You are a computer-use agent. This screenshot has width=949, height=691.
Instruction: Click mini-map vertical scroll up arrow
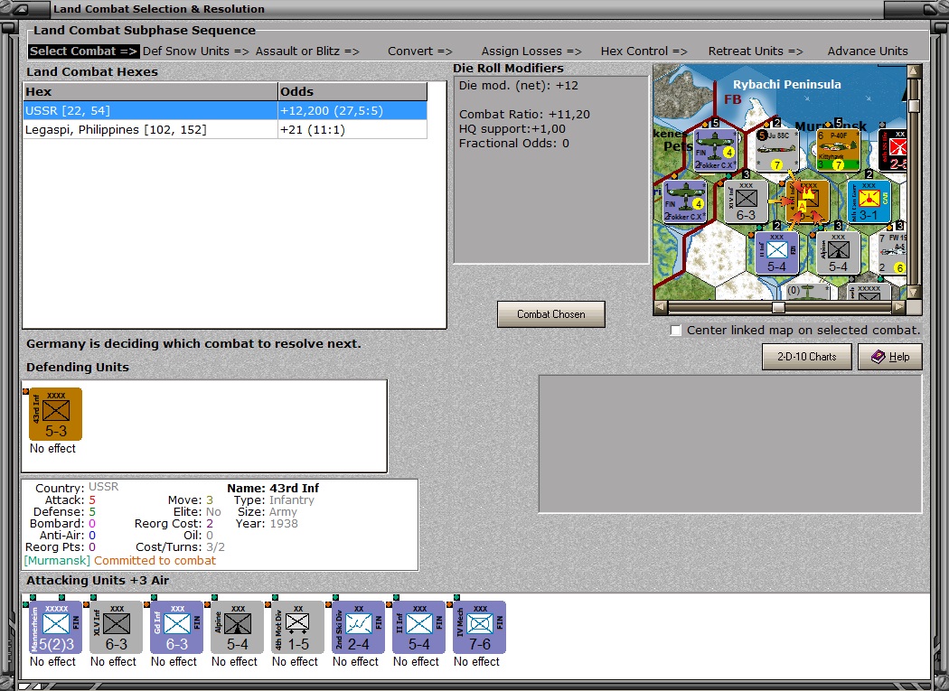[x=914, y=71]
